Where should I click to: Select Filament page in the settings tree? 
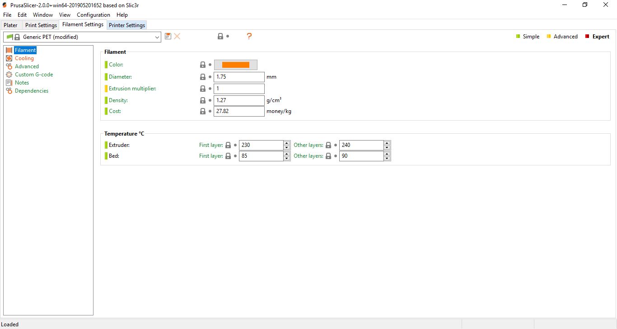[x=25, y=50]
